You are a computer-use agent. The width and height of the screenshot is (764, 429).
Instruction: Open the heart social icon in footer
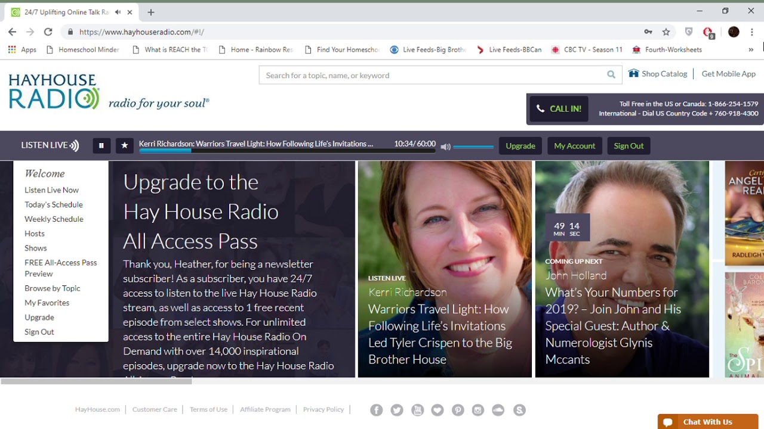pos(438,410)
